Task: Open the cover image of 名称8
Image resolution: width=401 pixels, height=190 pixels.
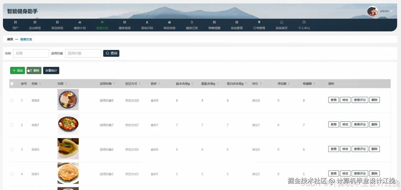Action: point(68,100)
